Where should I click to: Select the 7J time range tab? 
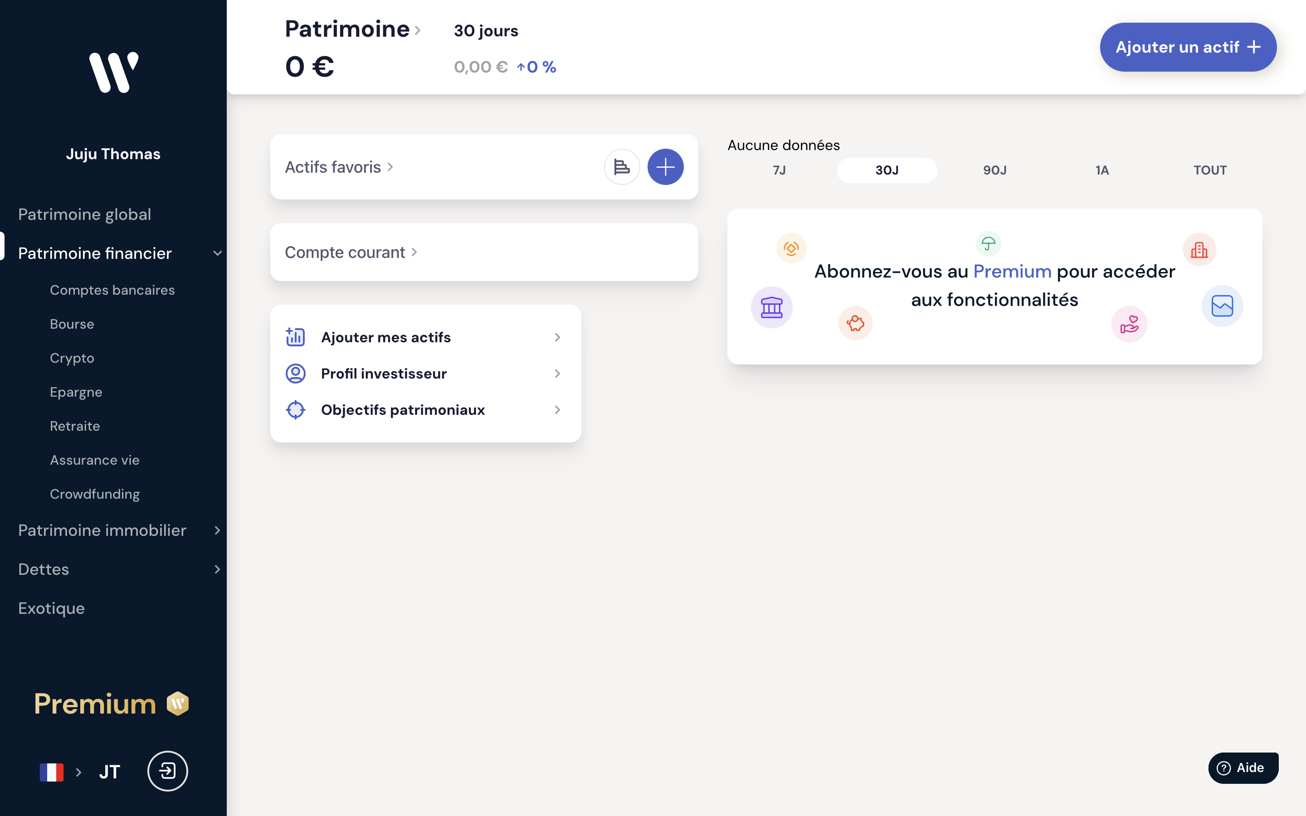(779, 170)
